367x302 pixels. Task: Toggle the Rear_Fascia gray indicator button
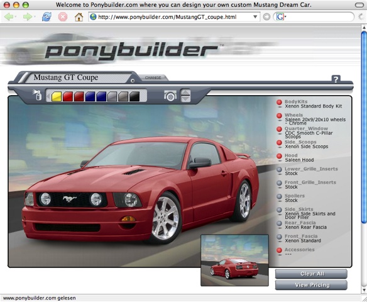[x=279, y=223]
